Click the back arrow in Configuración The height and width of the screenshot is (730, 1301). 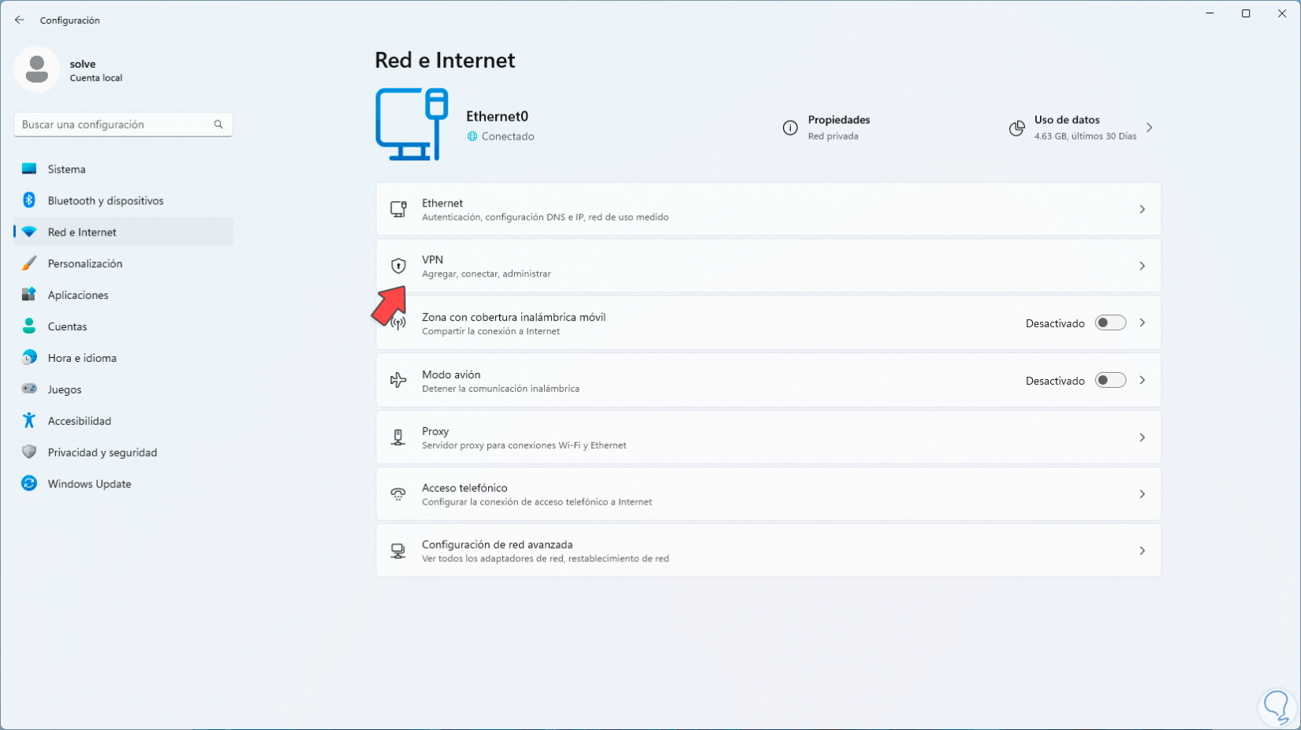coord(20,20)
